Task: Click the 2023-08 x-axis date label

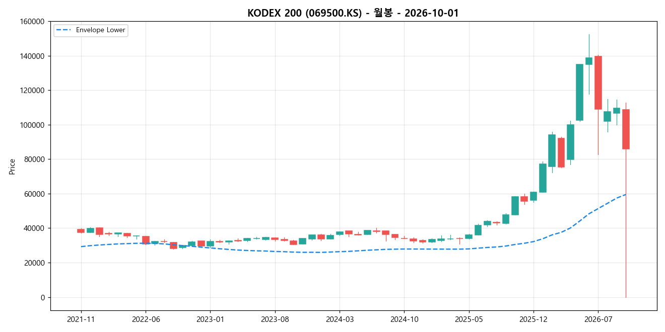Action: coord(275,319)
